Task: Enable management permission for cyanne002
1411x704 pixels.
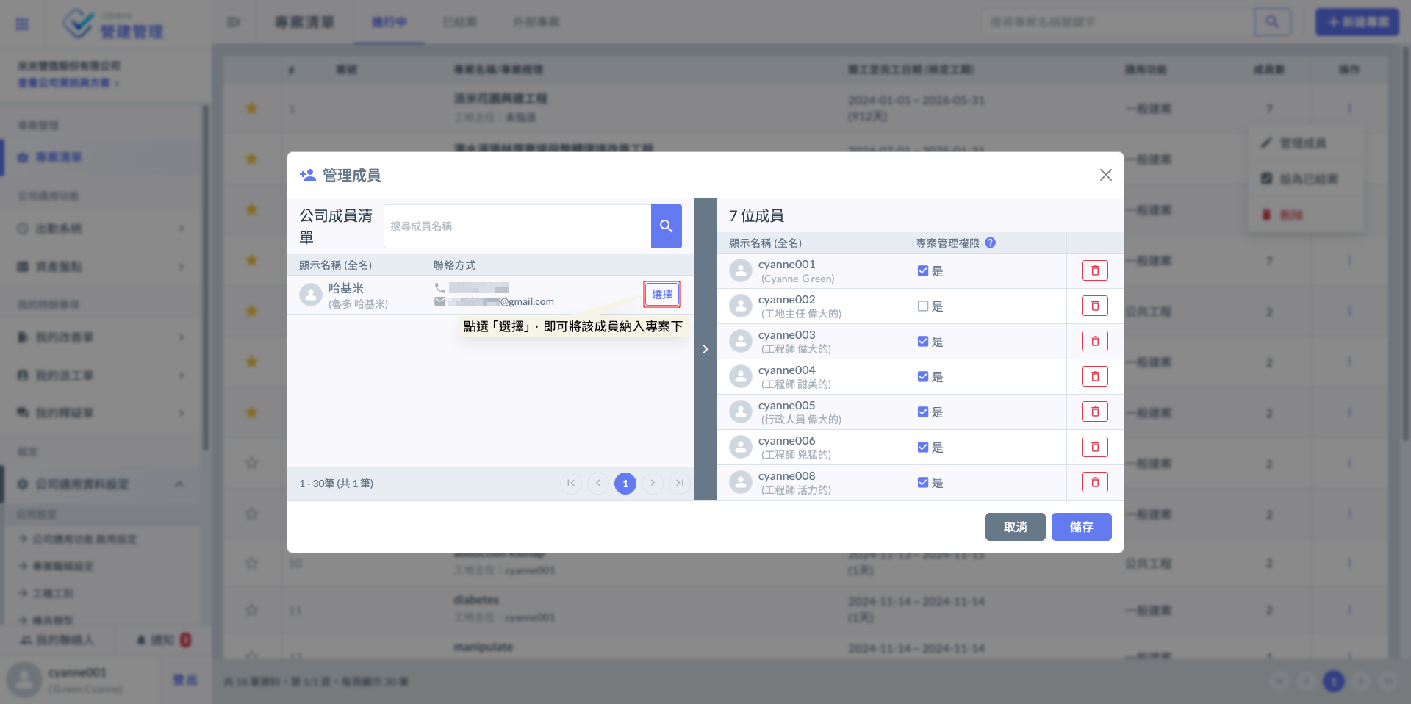Action: point(923,306)
